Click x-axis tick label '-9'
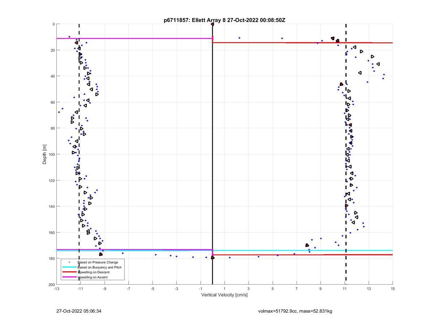Viewport: 434px width, 320px height. click(x=105, y=289)
